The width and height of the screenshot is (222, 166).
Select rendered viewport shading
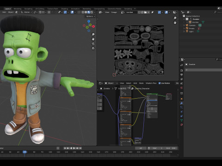92,12
